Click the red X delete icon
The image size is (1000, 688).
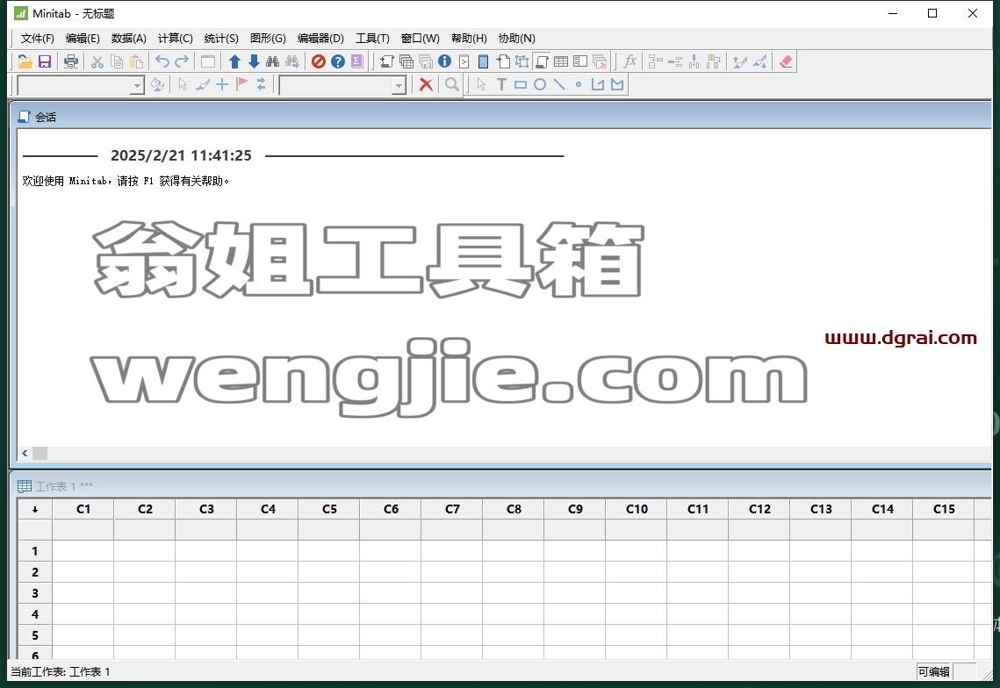426,84
